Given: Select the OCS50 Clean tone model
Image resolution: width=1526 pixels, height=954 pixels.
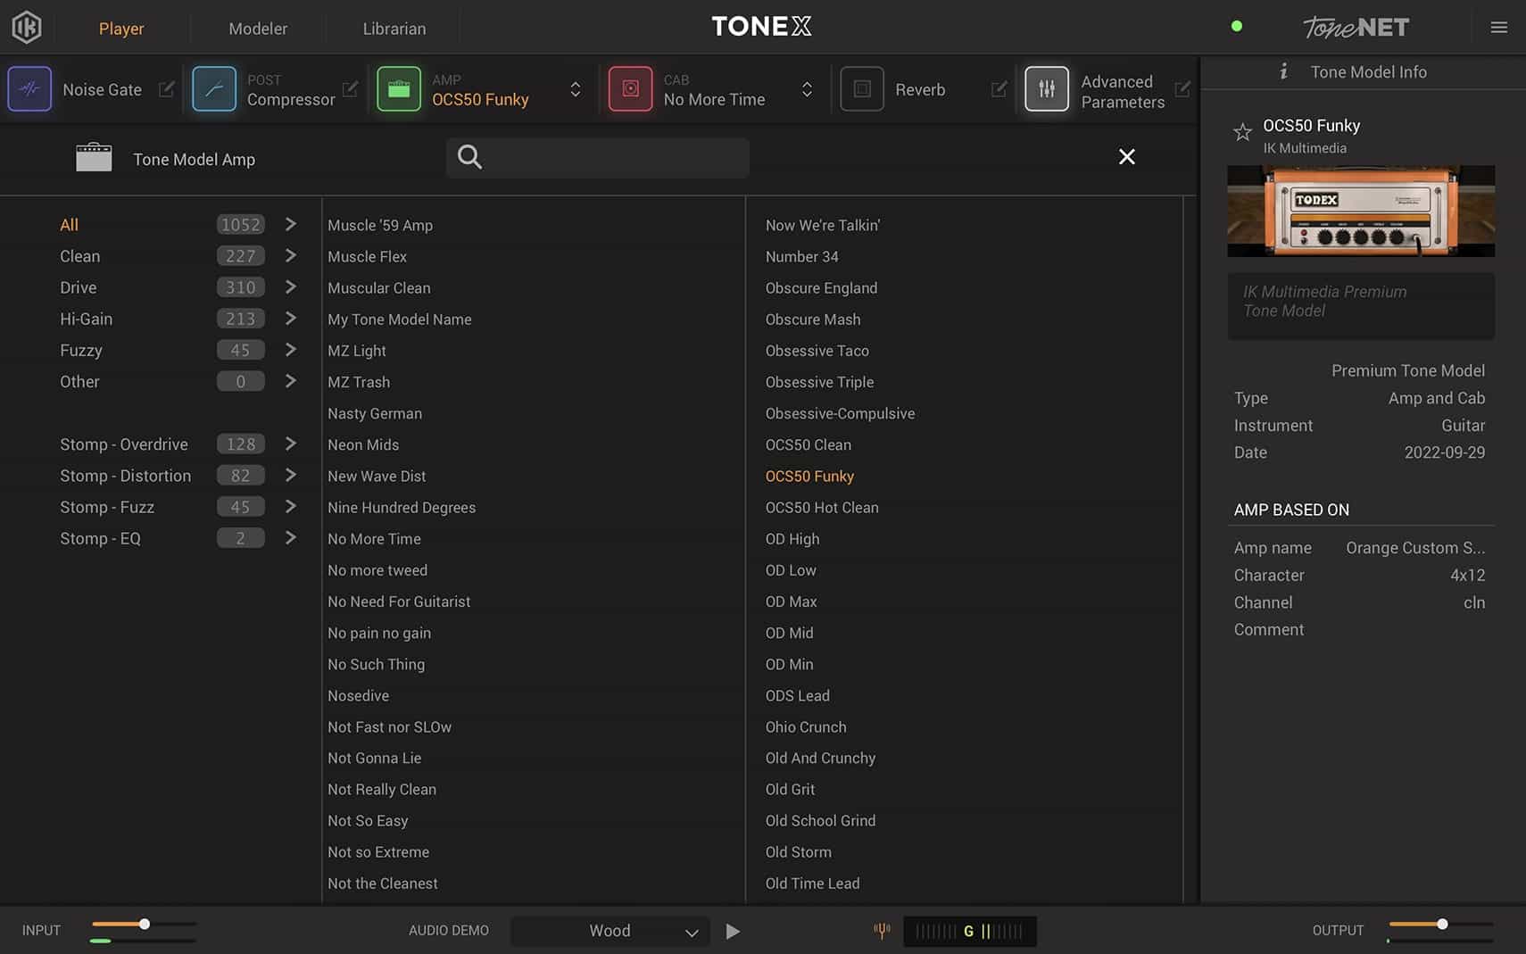Looking at the screenshot, I should pos(808,444).
